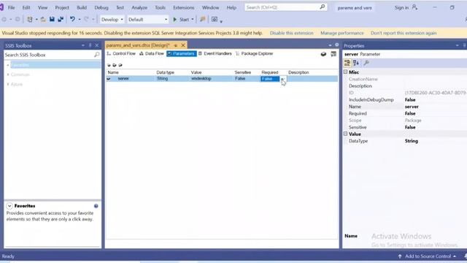Click the IncludeInDebugDump property row
467x263 pixels.
click(405, 99)
